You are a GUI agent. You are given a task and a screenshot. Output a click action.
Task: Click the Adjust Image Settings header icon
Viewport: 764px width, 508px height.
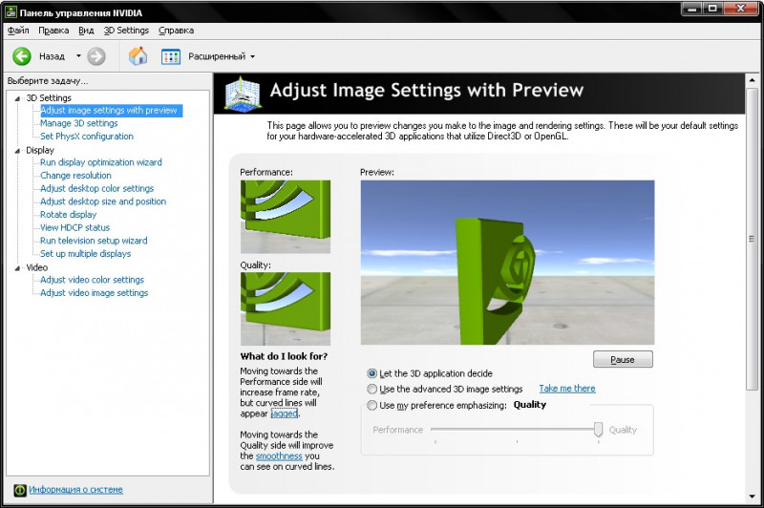243,94
